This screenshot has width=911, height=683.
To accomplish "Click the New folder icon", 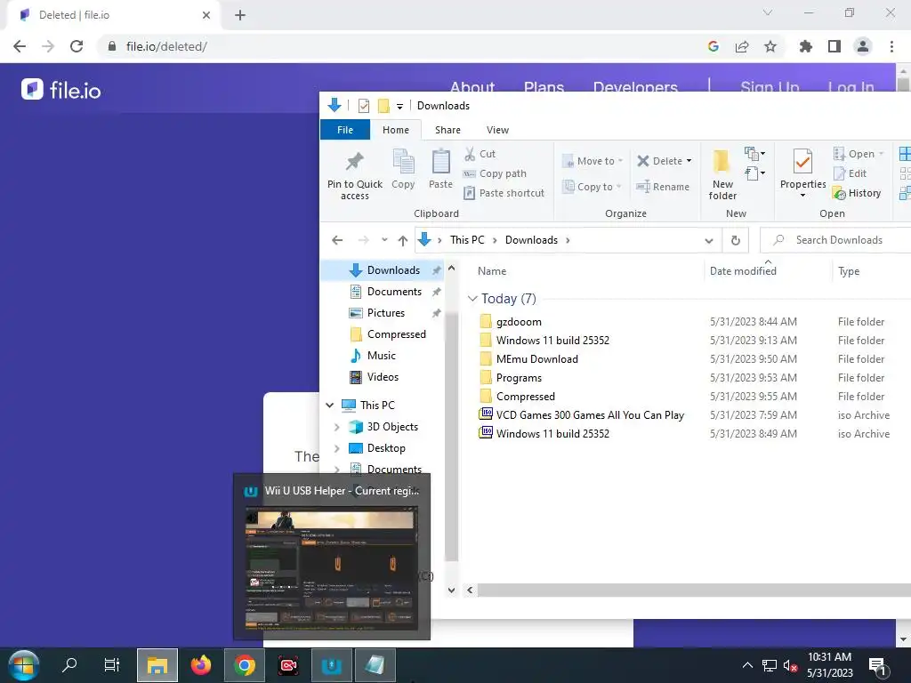I will point(722,162).
